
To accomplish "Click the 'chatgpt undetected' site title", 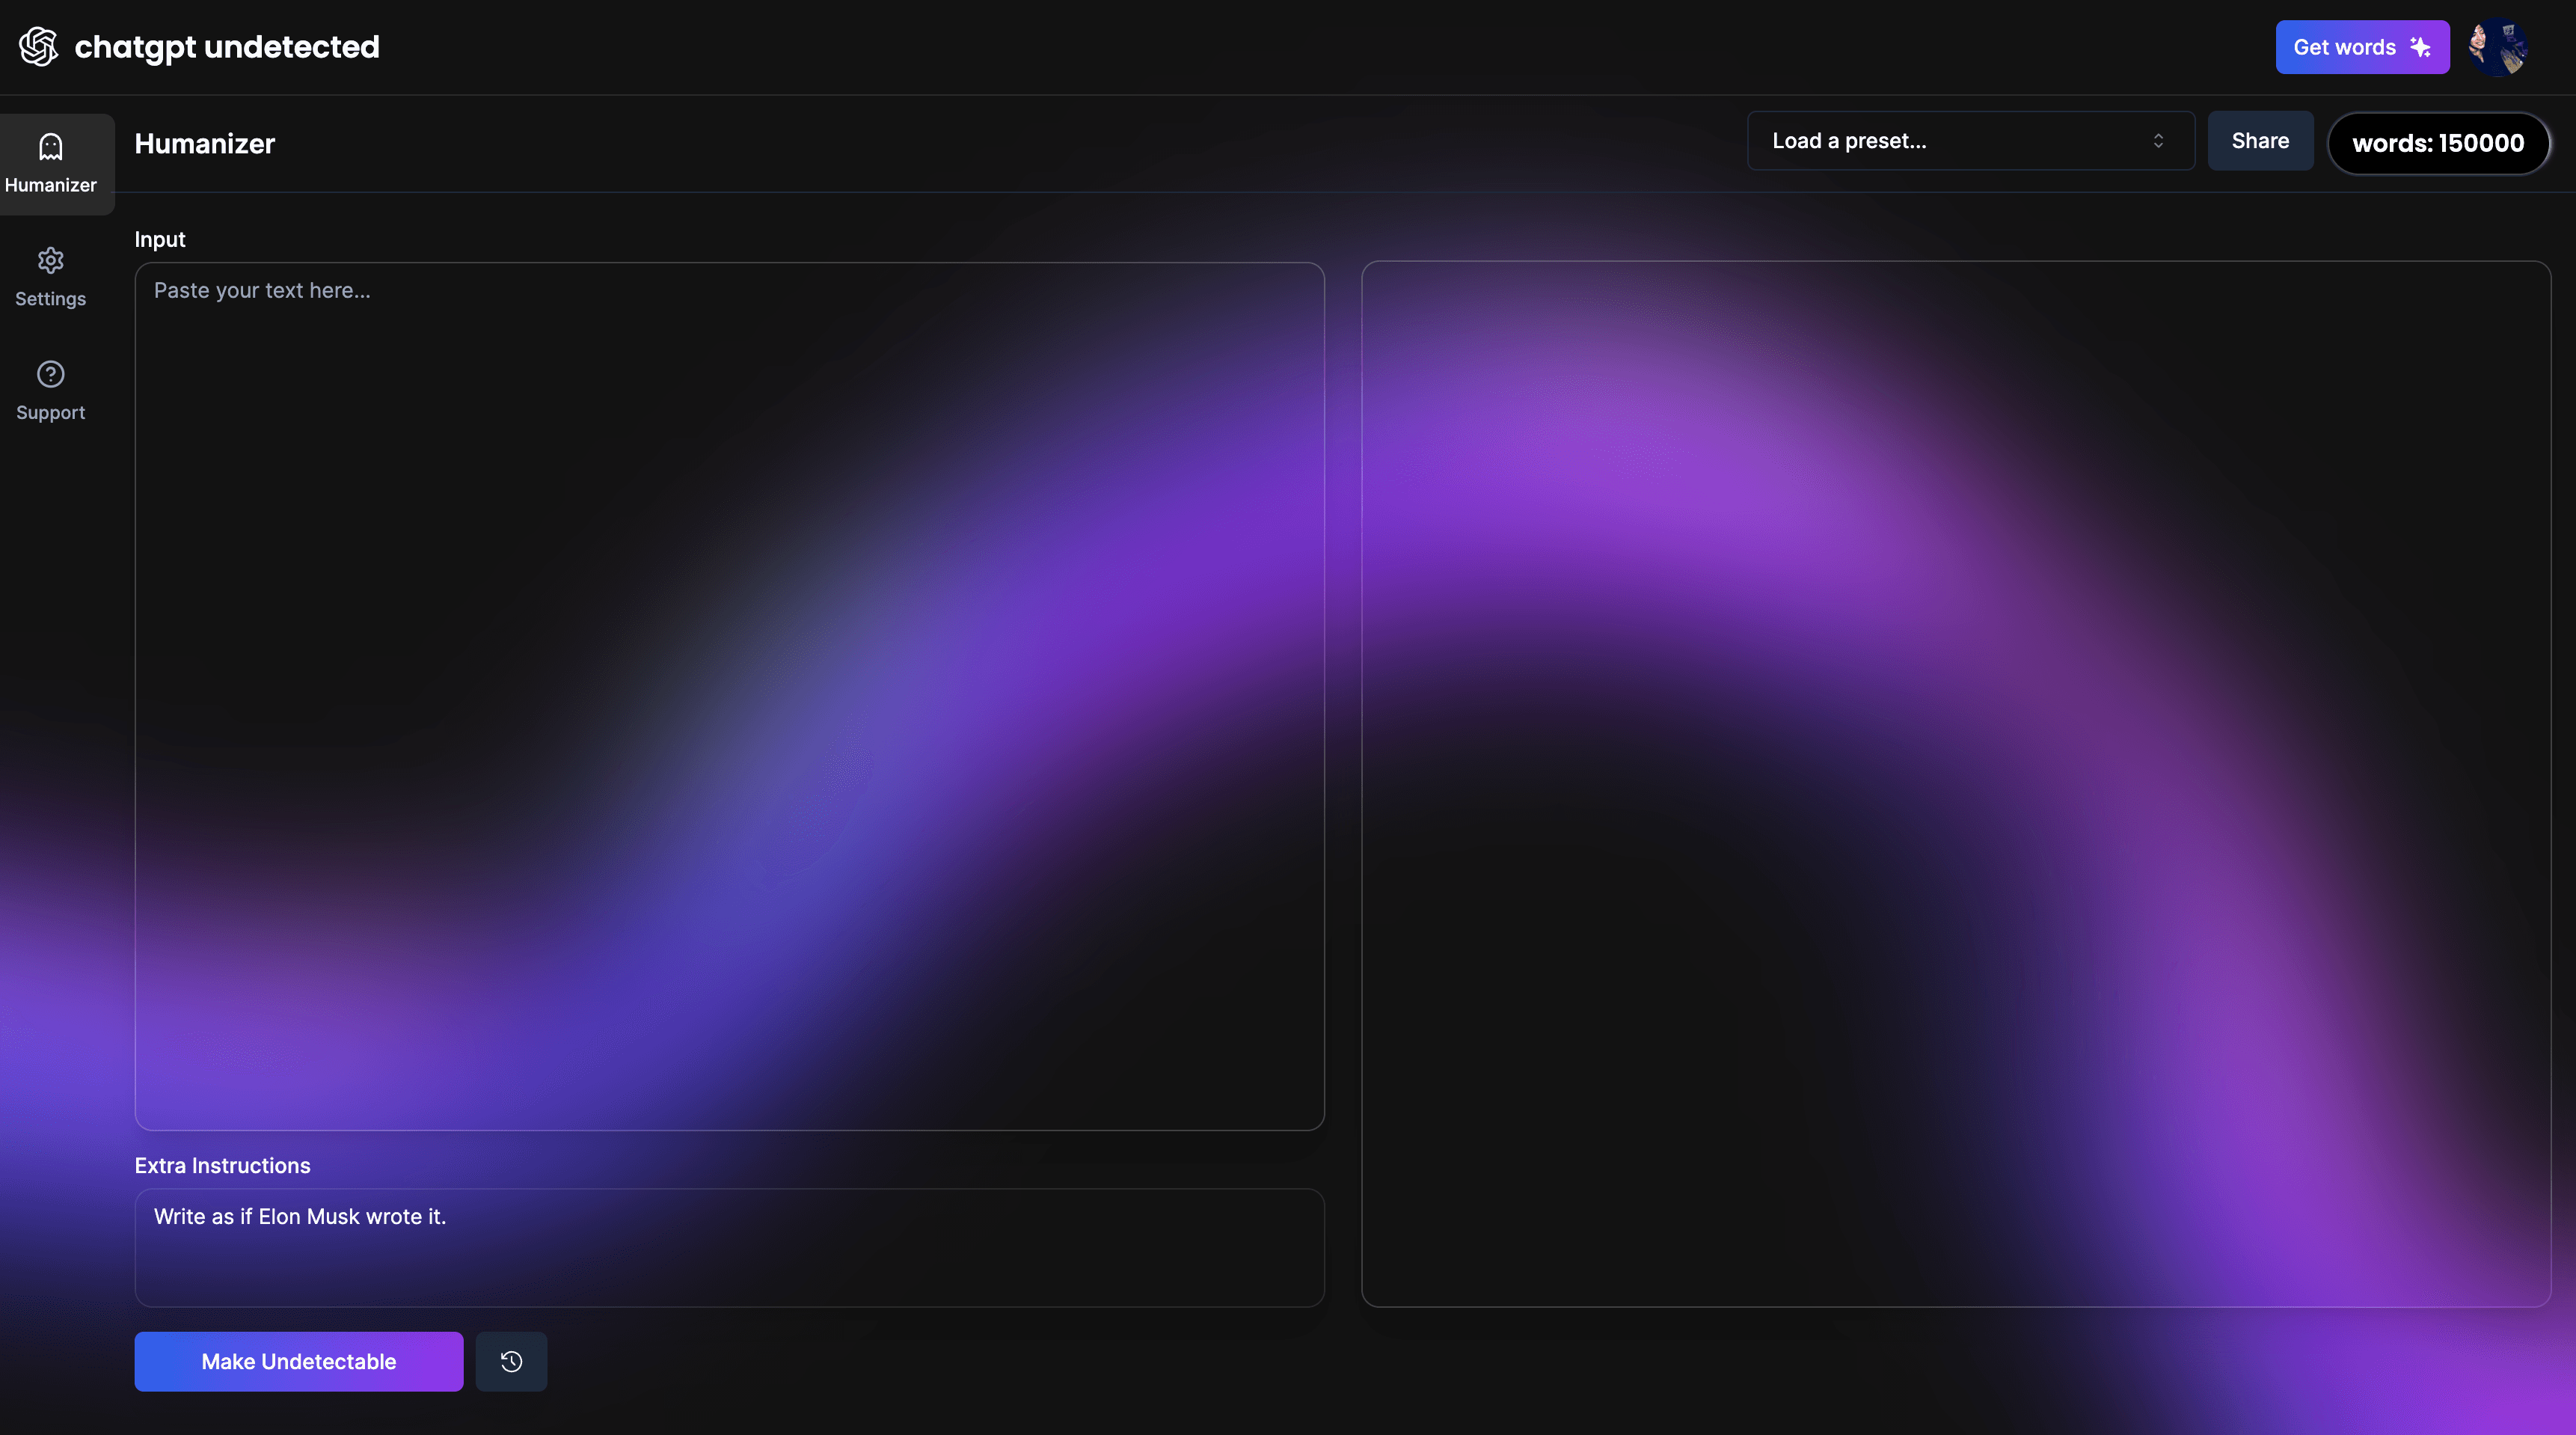I will [x=227, y=47].
